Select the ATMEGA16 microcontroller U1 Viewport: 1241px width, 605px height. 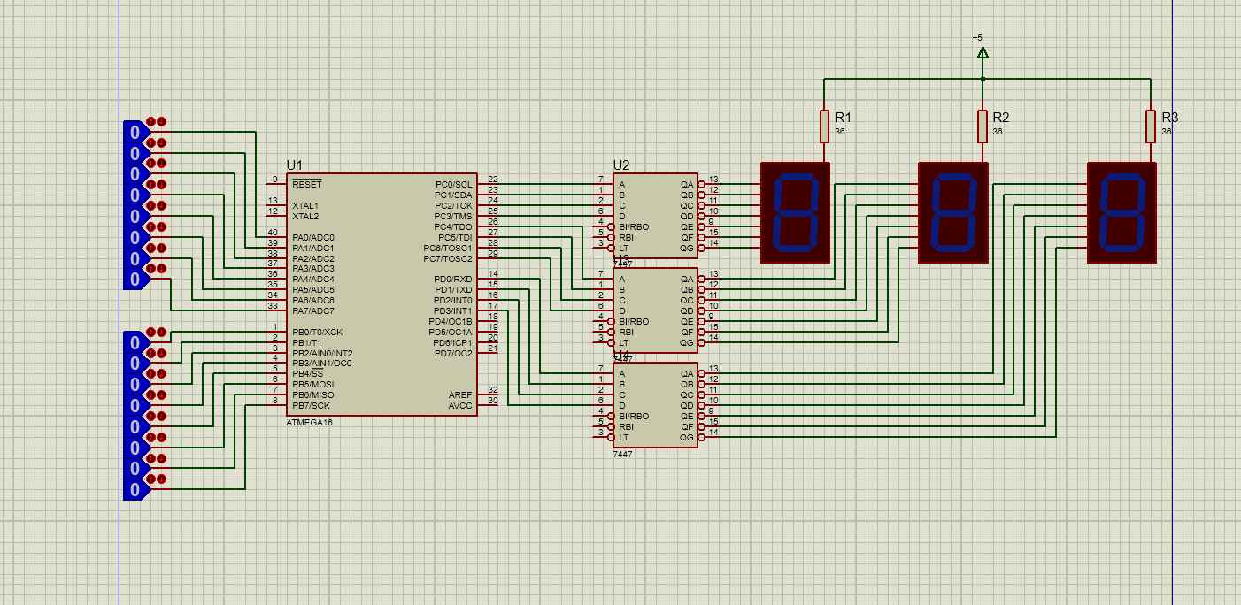381,294
